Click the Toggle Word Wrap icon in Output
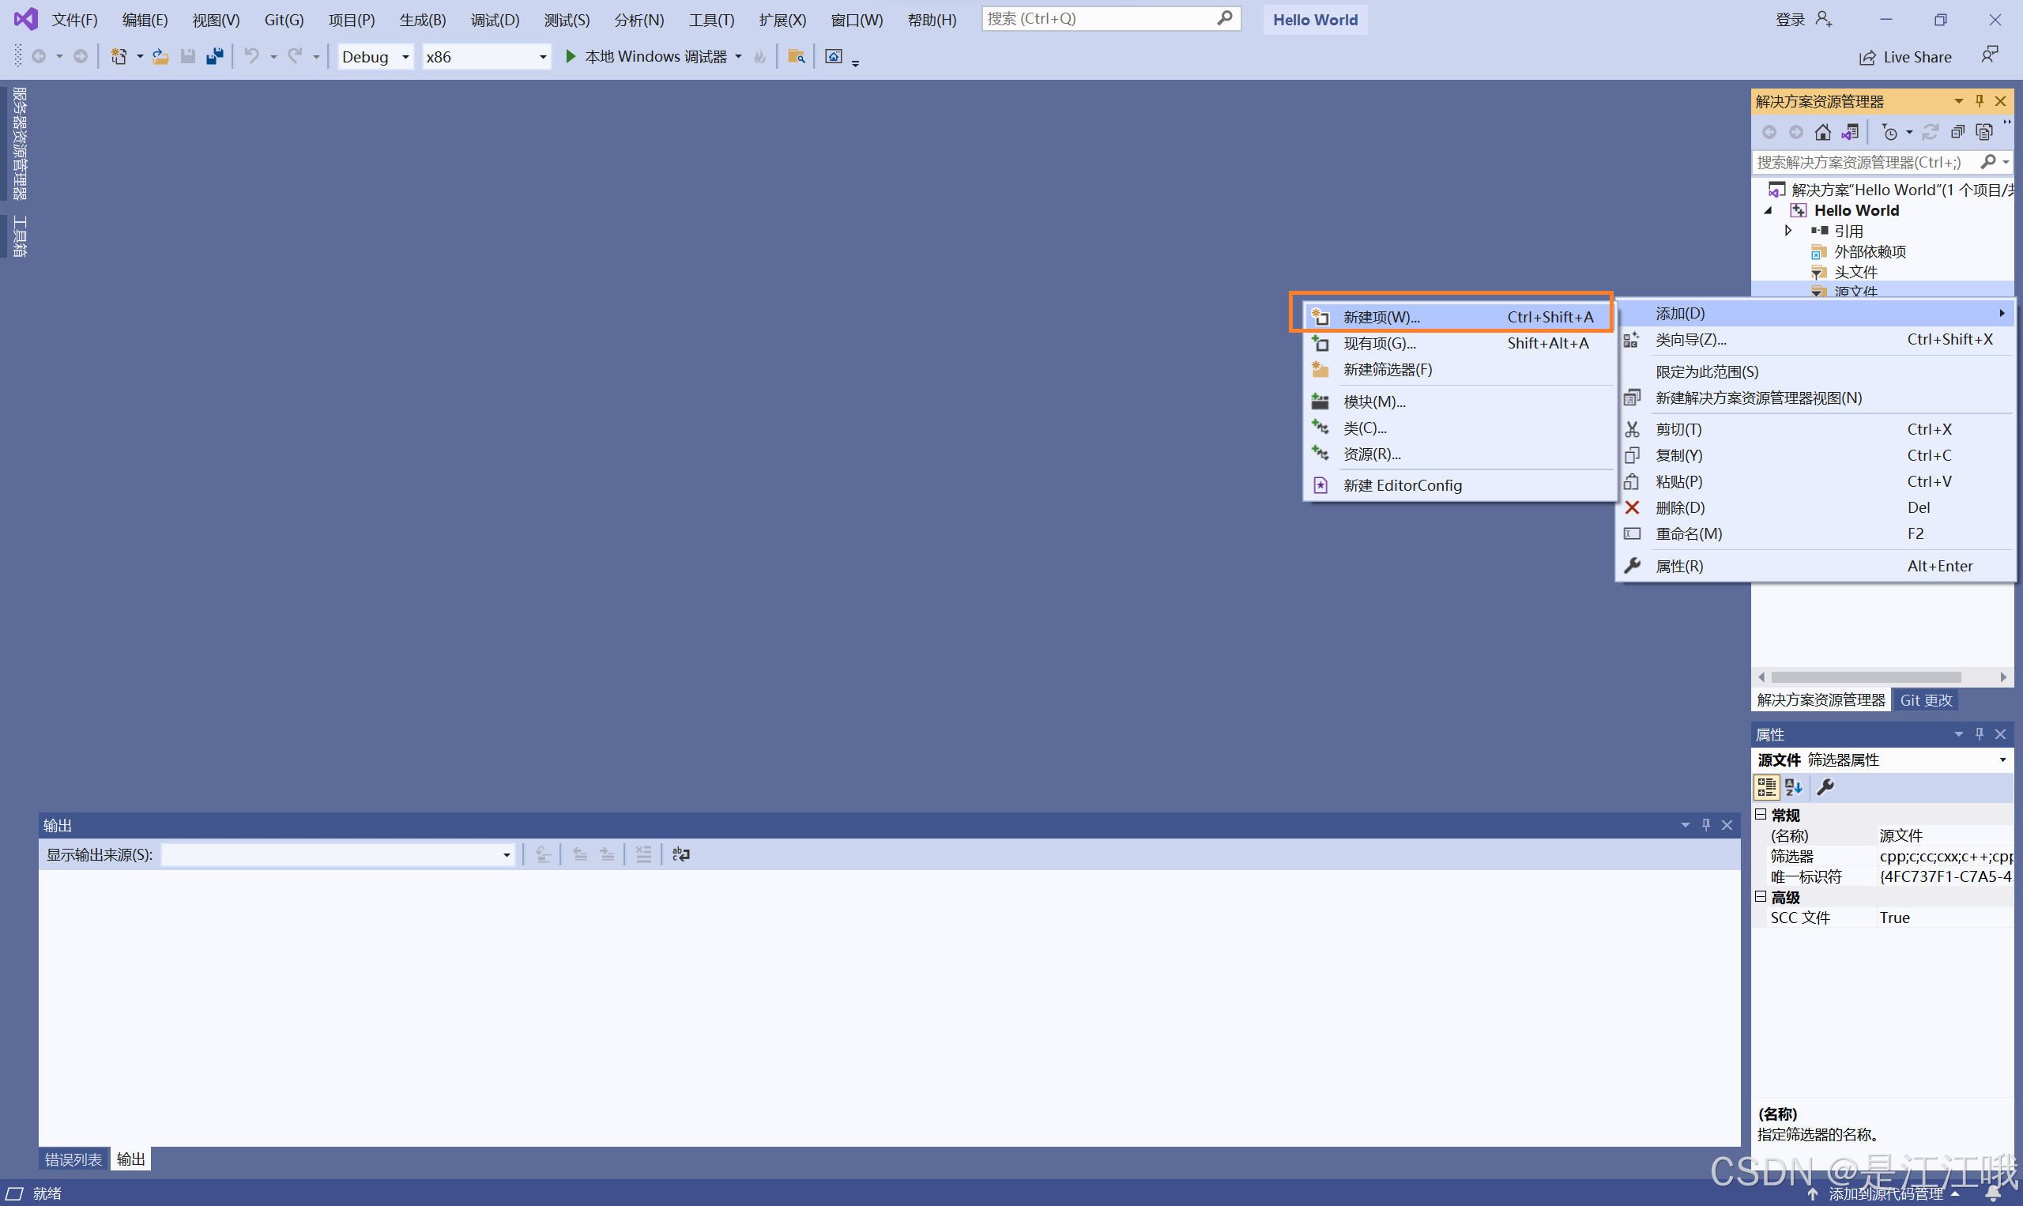 pyautogui.click(x=681, y=854)
